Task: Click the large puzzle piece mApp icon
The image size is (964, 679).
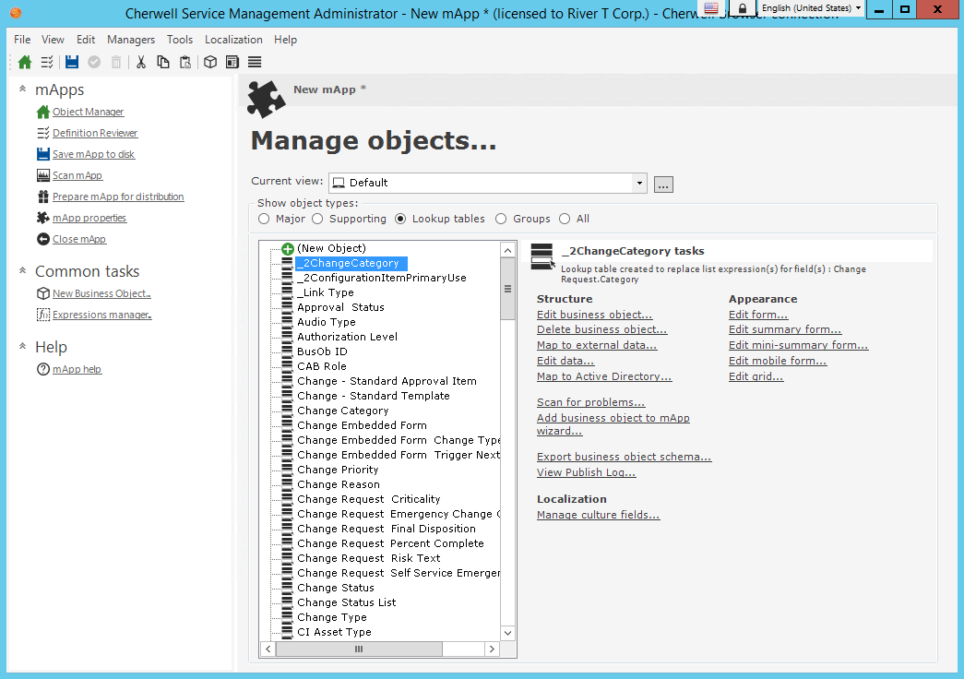Action: point(267,99)
